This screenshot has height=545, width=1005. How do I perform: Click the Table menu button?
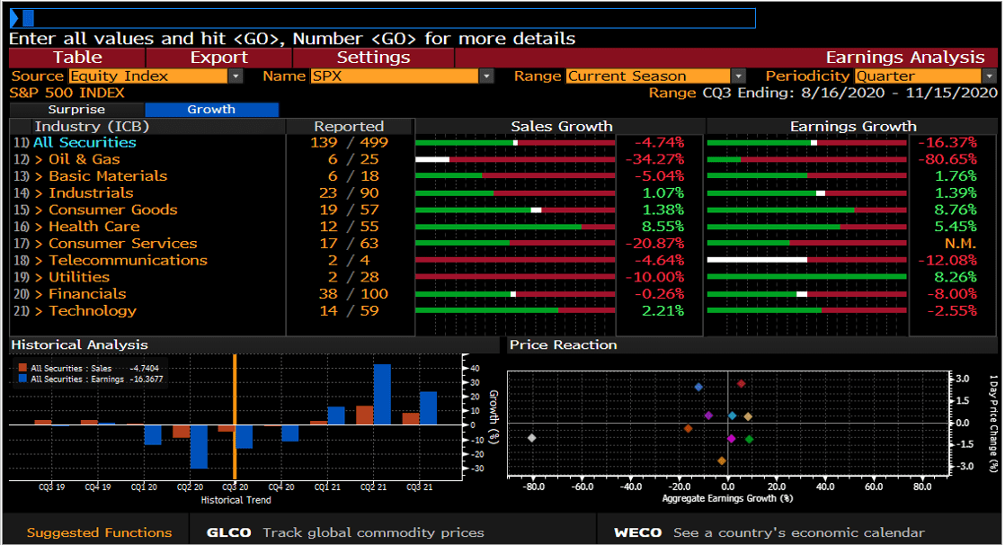click(x=77, y=58)
